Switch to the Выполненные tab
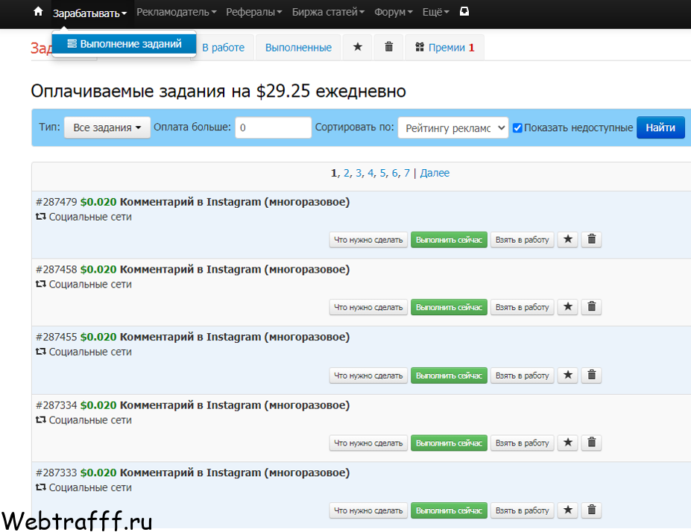This screenshot has width=691, height=532. point(298,48)
